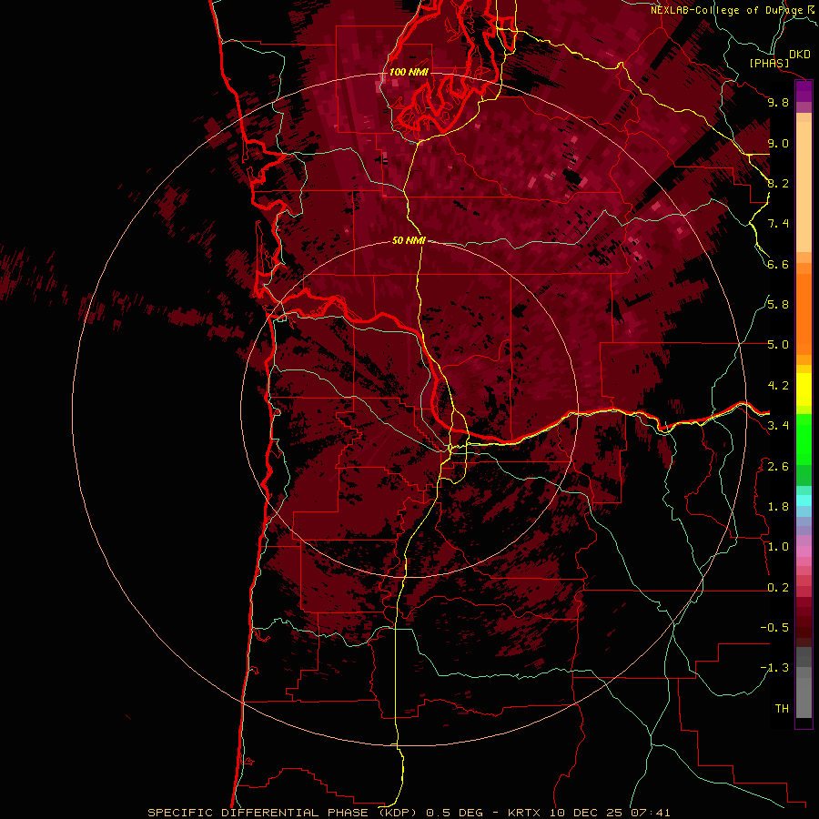The height and width of the screenshot is (819, 819).
Task: Click the 9.8 value on the color scale
Action: (778, 102)
